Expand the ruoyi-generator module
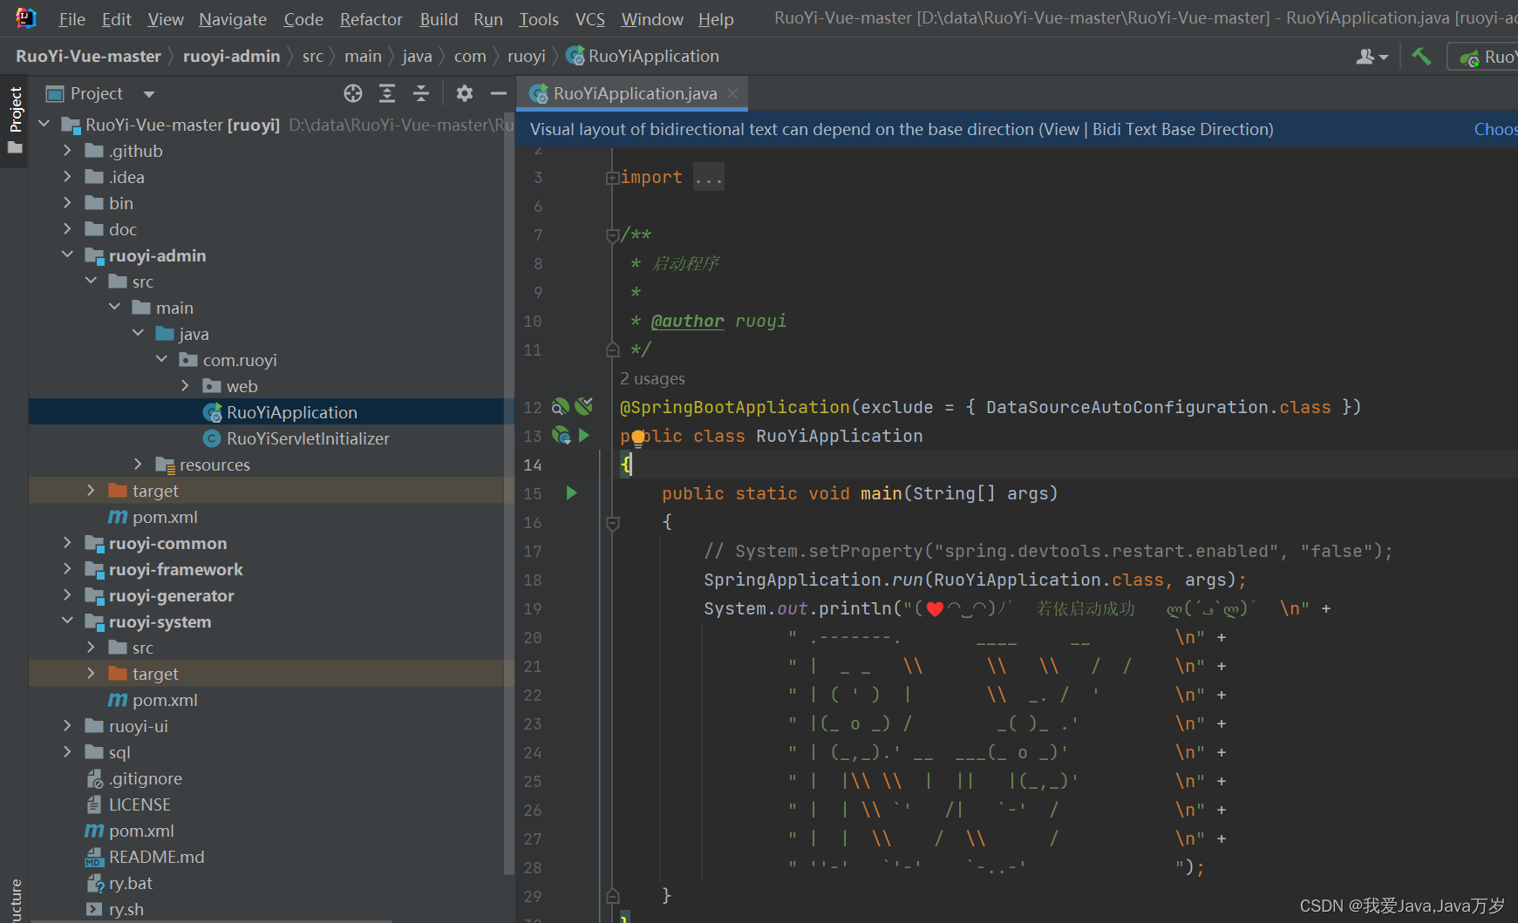This screenshot has height=923, width=1518. 67,594
